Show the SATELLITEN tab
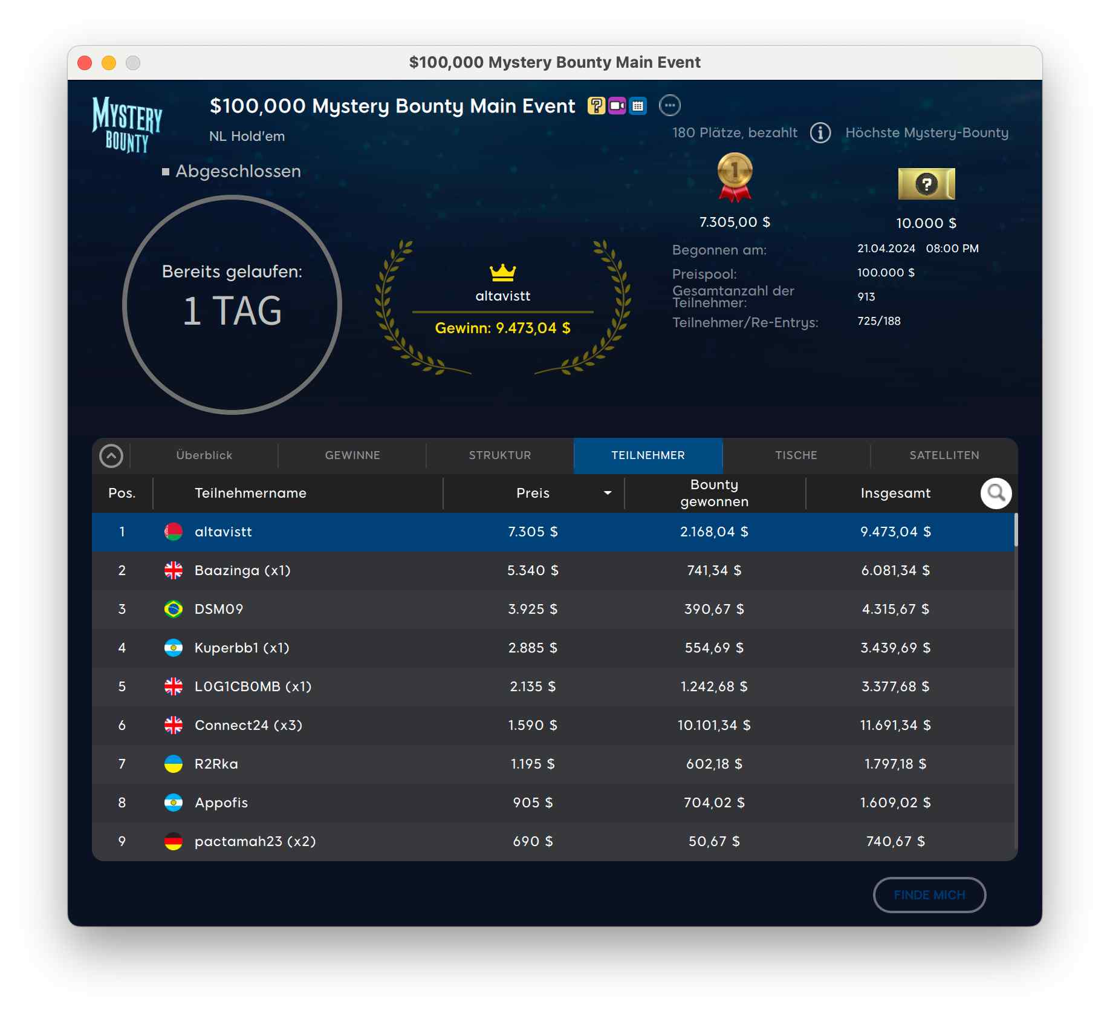The height and width of the screenshot is (1016, 1110). pyautogui.click(x=944, y=455)
